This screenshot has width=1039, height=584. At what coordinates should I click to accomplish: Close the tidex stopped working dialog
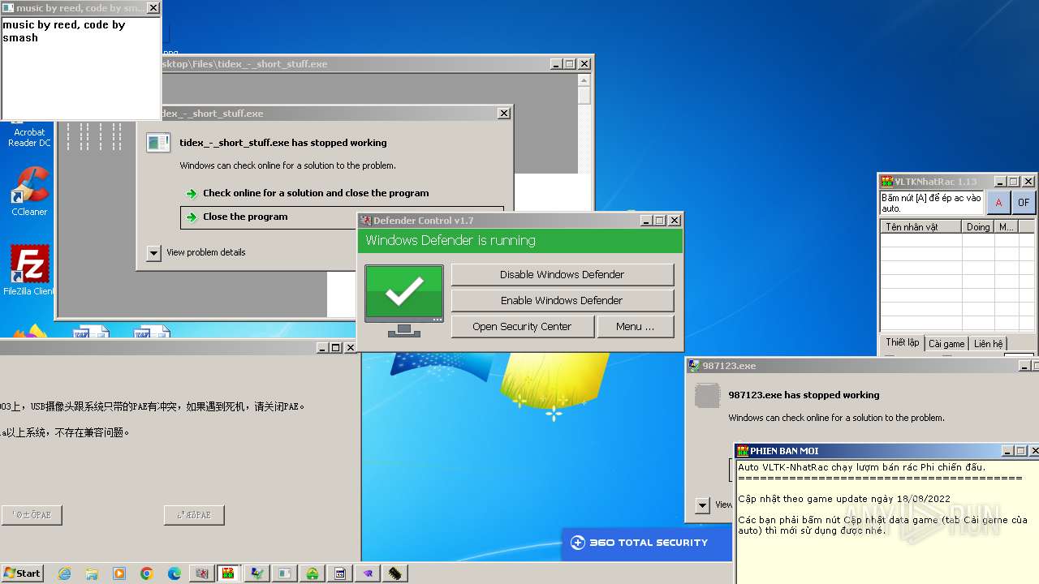504,114
